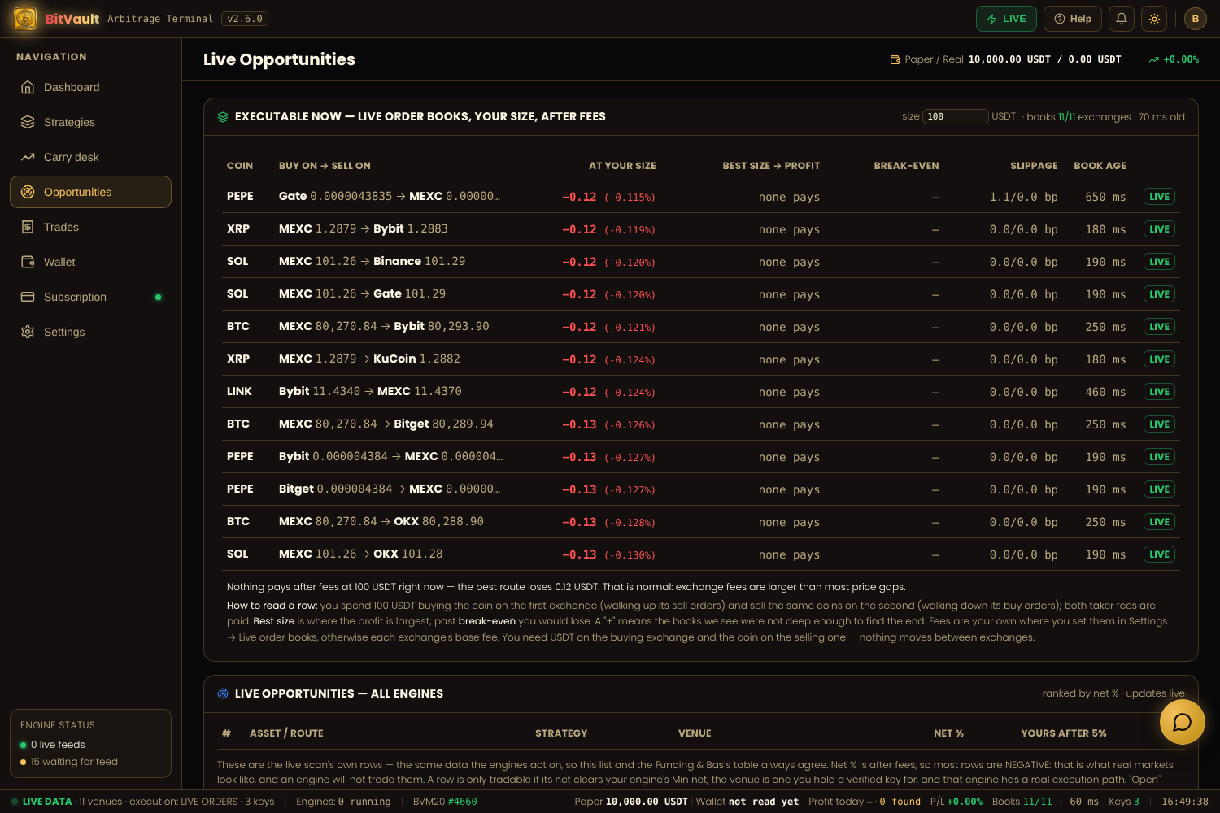The height and width of the screenshot is (813, 1220).
Task: Click Keys 3 in status bar
Action: pos(1124,802)
